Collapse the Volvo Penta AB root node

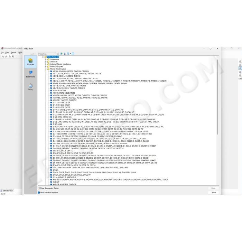pyautogui.click(x=43, y=57)
